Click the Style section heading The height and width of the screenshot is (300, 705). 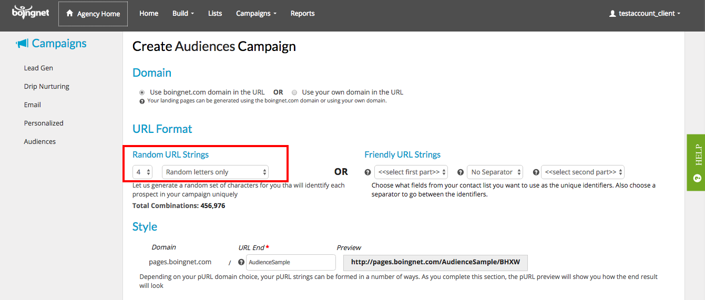145,226
